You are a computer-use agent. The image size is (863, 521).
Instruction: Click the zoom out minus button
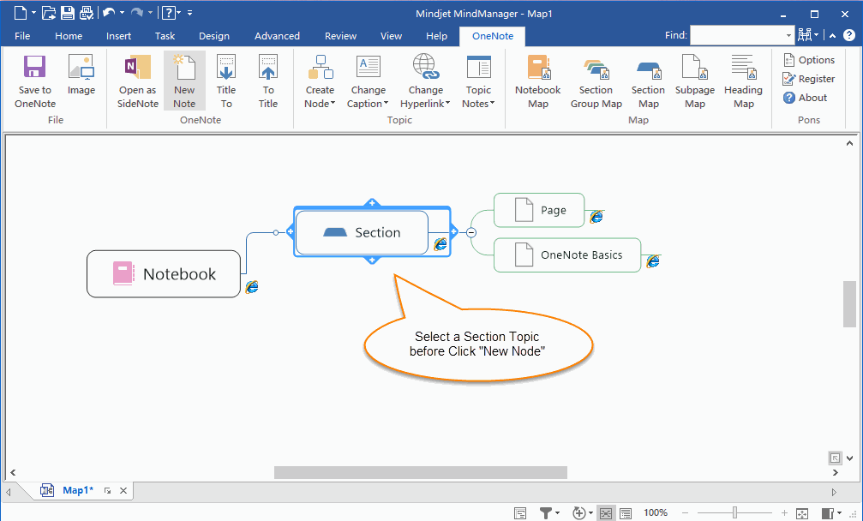pyautogui.click(x=686, y=513)
